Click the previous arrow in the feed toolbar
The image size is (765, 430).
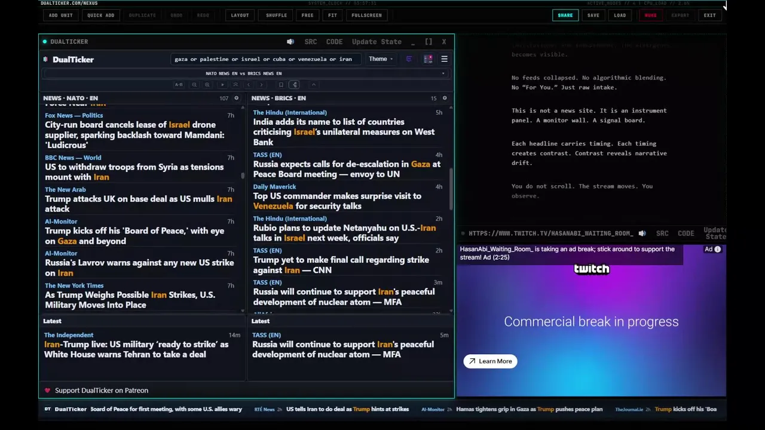249,85
